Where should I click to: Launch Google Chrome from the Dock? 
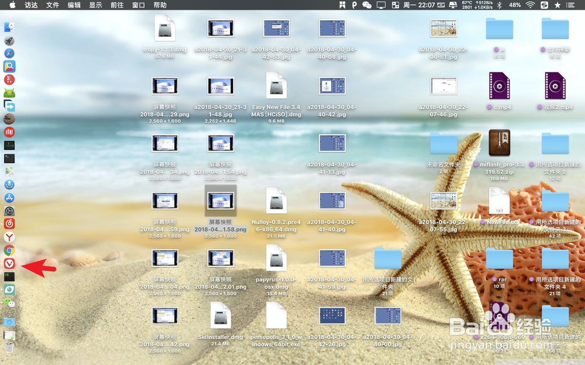pyautogui.click(x=9, y=251)
